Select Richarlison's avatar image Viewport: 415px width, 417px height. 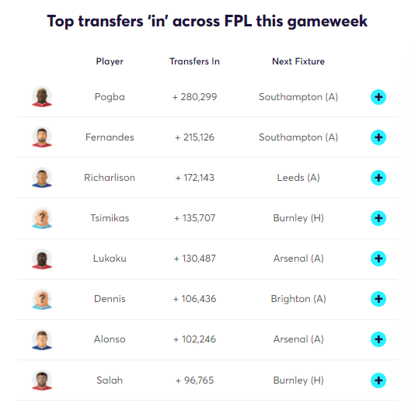[42, 178]
